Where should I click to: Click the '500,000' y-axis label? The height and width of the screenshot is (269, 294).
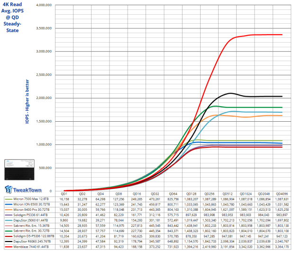coord(45,168)
